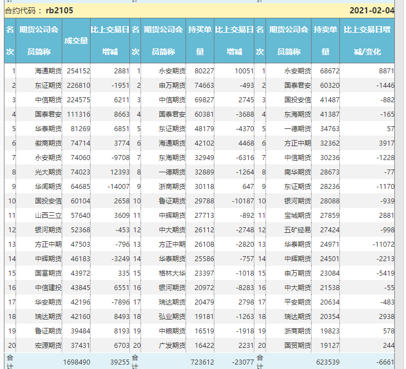Click 国富期货 in the volume list
The height and width of the screenshot is (369, 406).
(x=48, y=273)
